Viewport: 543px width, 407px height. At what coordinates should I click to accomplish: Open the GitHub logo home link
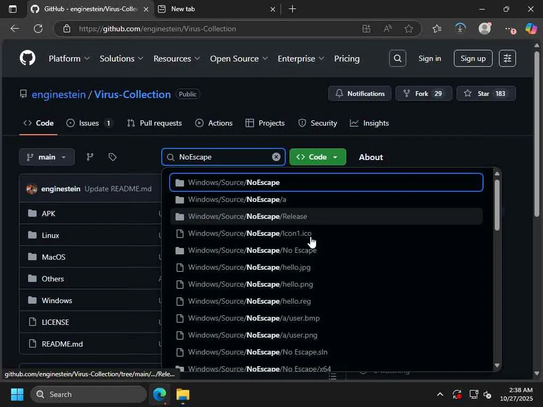click(x=28, y=58)
